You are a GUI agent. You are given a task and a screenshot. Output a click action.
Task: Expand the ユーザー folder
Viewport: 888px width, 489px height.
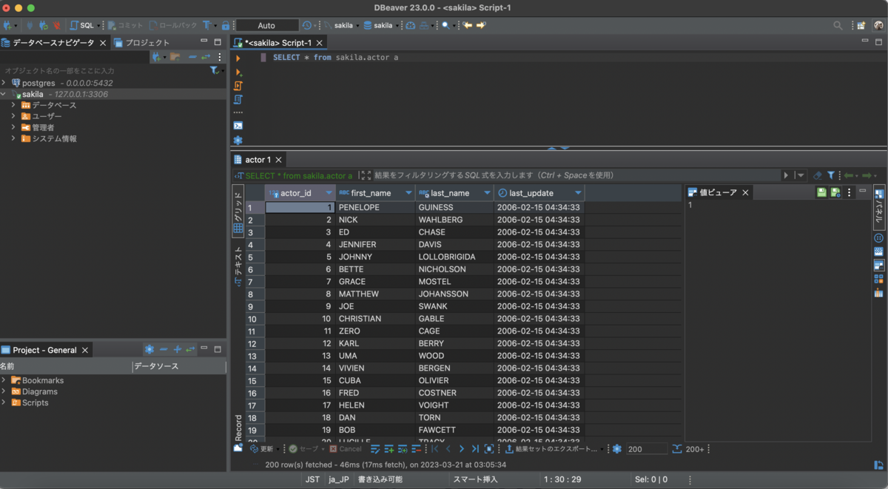(x=13, y=116)
